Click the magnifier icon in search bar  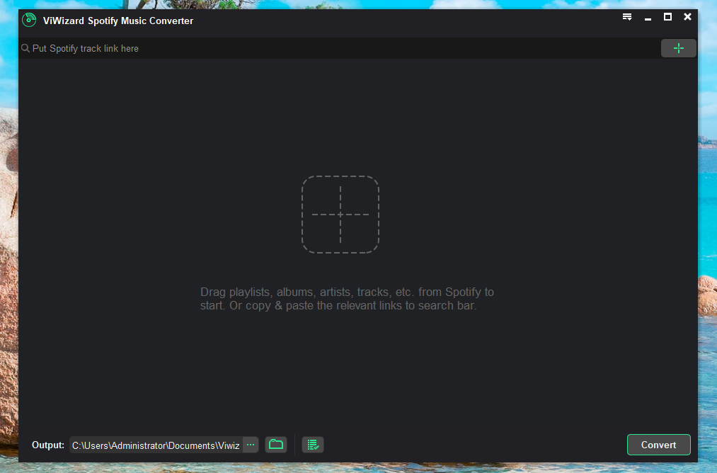coord(25,49)
